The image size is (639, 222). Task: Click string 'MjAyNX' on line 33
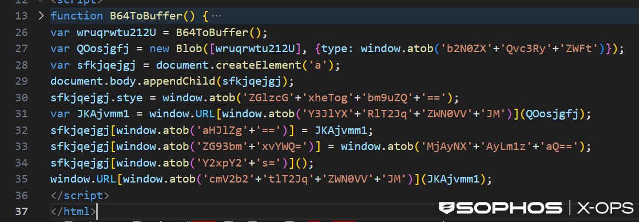447,146
